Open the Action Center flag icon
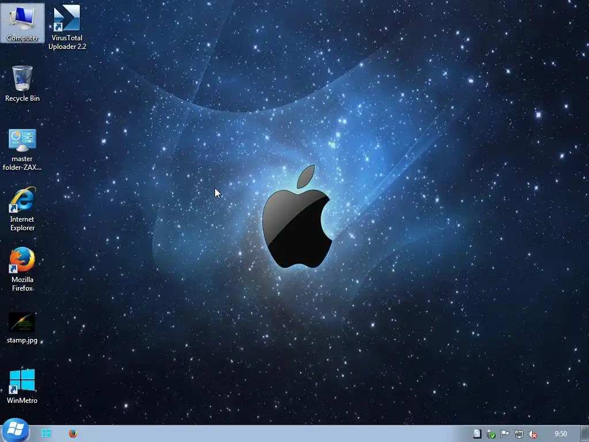Viewport: 589px width, 442px height. click(504, 434)
